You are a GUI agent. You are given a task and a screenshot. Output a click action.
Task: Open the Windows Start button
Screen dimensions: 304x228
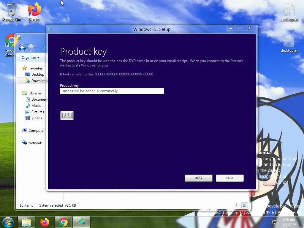pos(8,222)
